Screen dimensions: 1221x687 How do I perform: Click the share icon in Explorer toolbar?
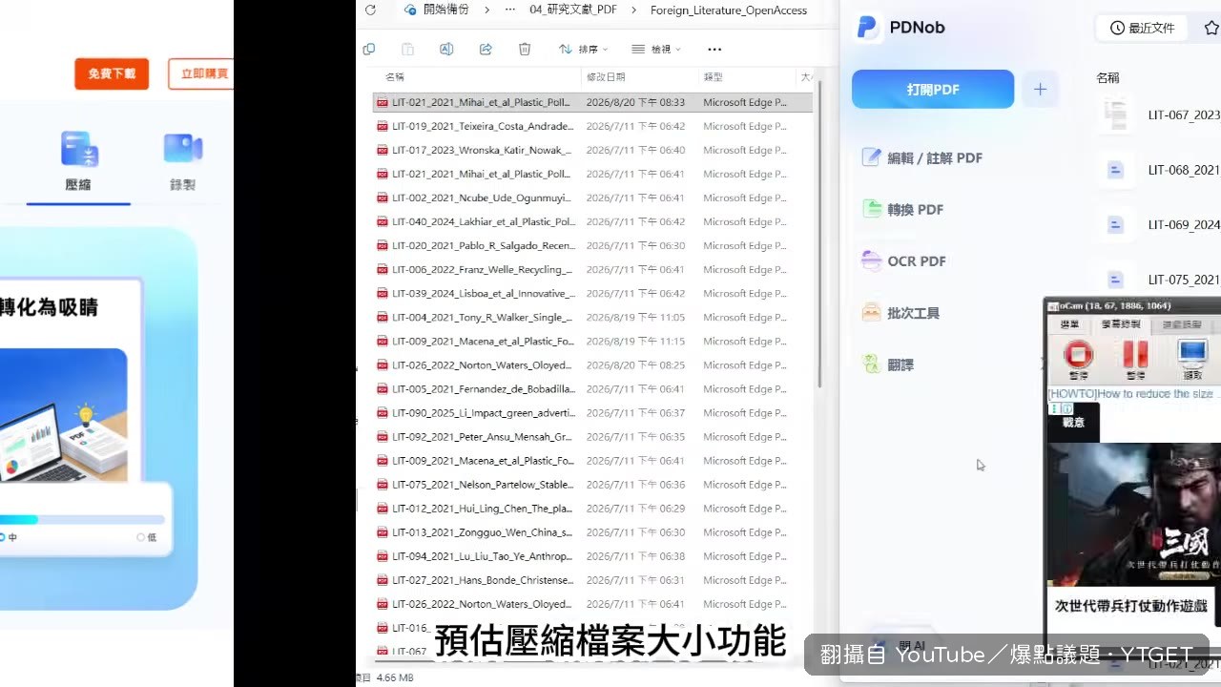(x=486, y=50)
